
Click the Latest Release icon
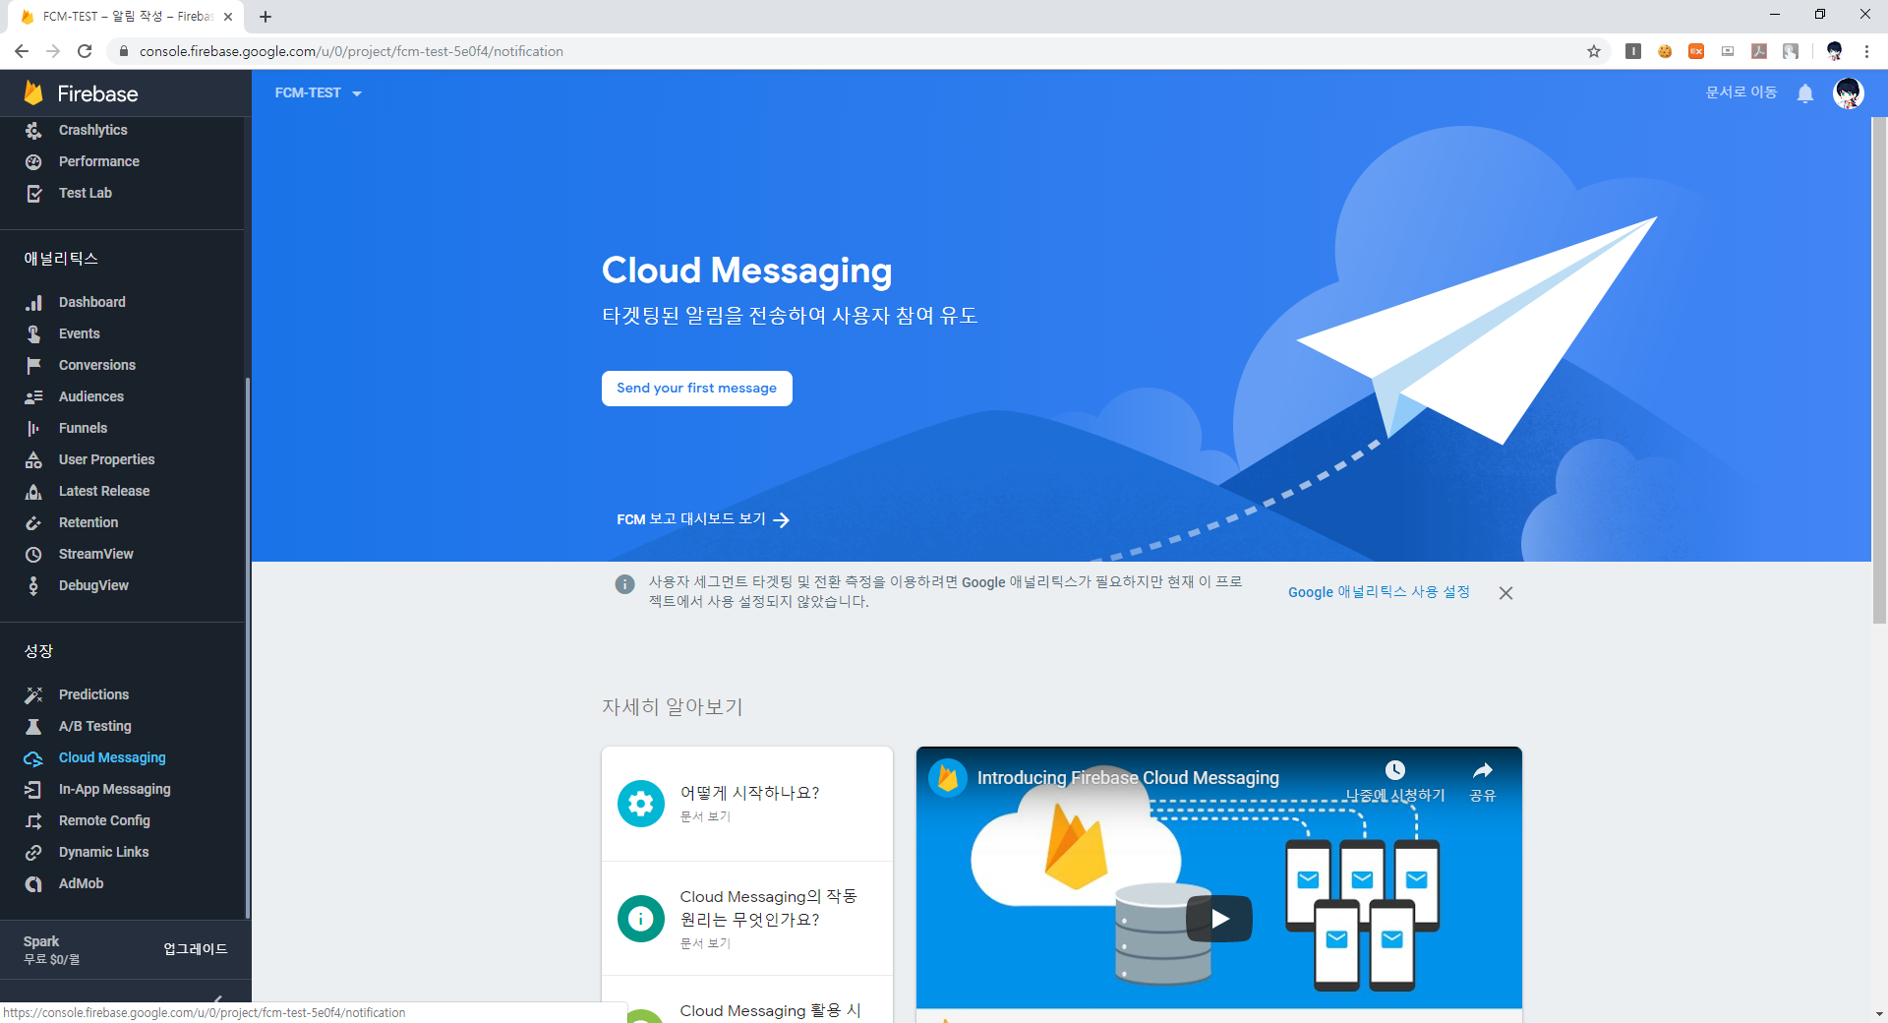tap(33, 491)
